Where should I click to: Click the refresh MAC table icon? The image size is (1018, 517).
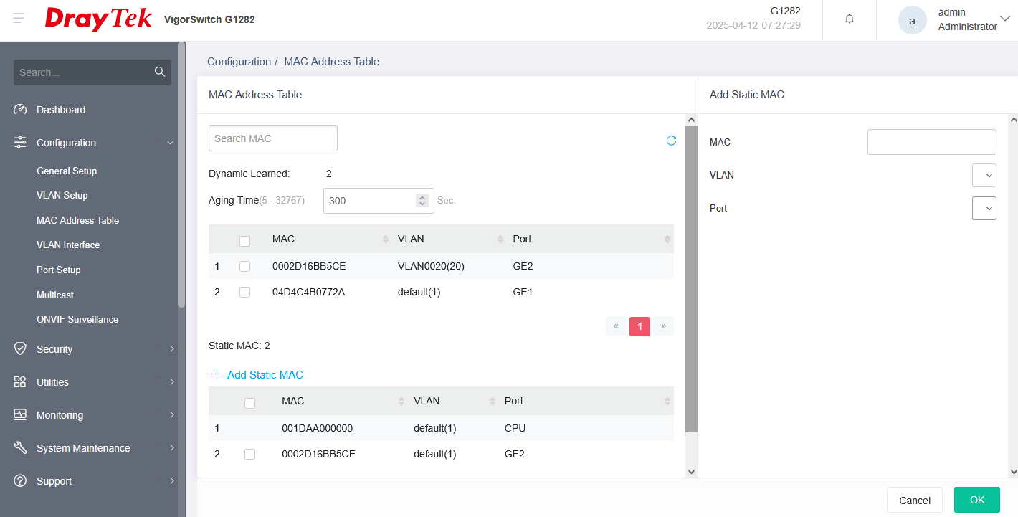671,141
